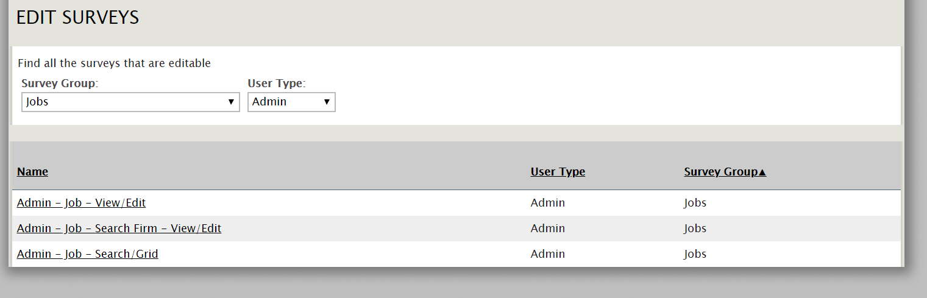This screenshot has width=927, height=298.
Task: Click the Jobs cell in the Job – View/Edit row
Action: click(695, 203)
